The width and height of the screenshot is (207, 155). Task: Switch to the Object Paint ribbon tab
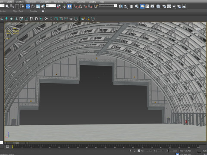coord(18,11)
